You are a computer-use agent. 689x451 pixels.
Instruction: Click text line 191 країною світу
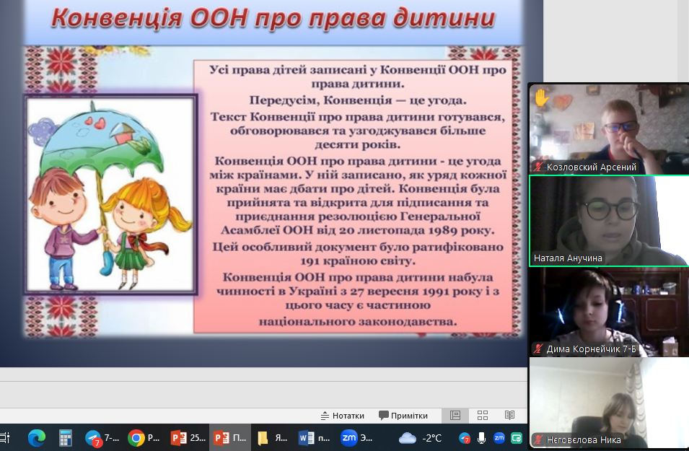click(358, 261)
